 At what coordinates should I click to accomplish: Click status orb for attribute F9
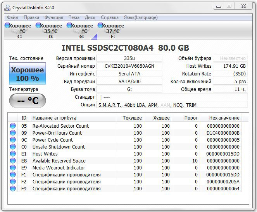[x=13, y=188]
